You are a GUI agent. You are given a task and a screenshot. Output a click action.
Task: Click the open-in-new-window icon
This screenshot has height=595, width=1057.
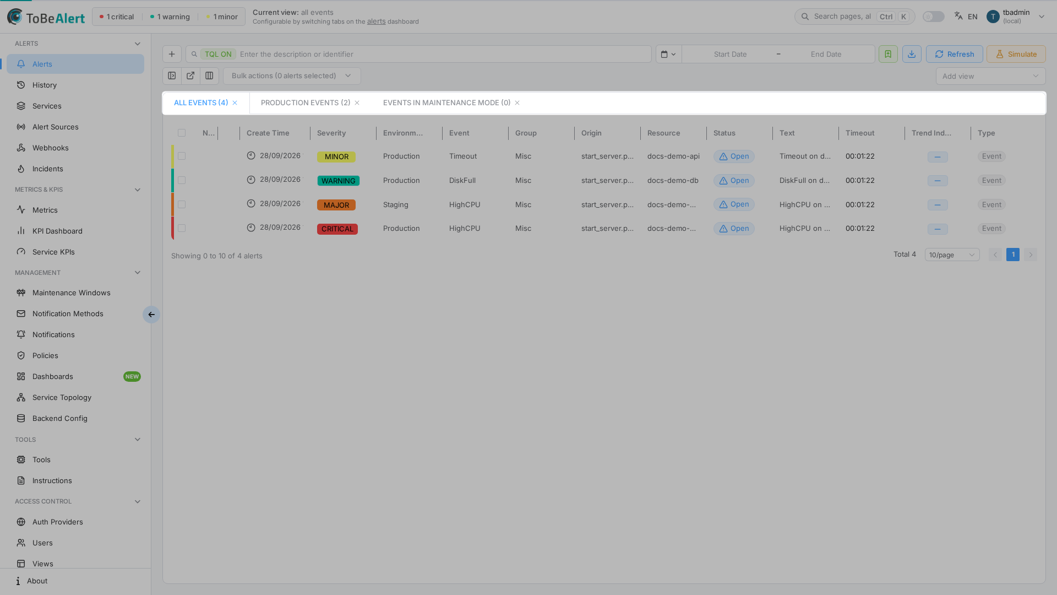(x=190, y=76)
